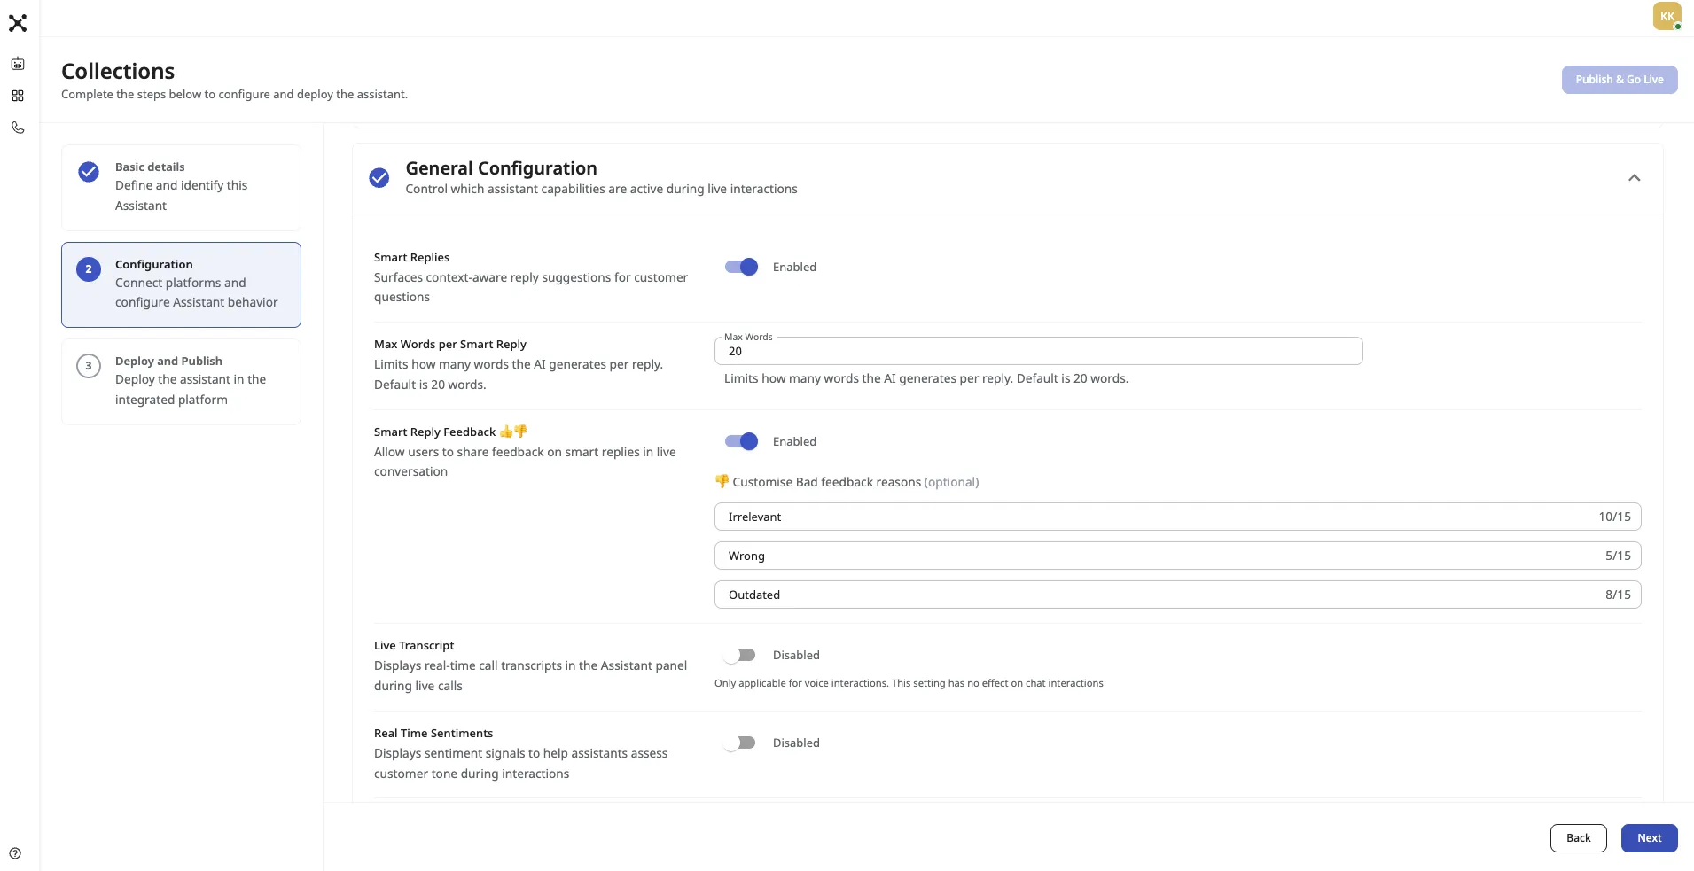Go to the Basic details step
The width and height of the screenshot is (1694, 871).
coord(181,188)
